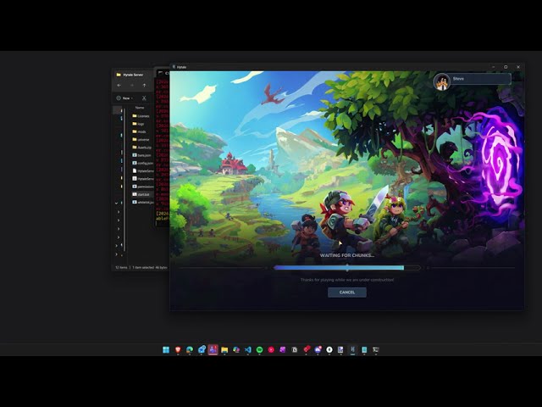Go back in Hytale Server explorer
Image resolution: width=542 pixels, height=407 pixels.
point(119,86)
